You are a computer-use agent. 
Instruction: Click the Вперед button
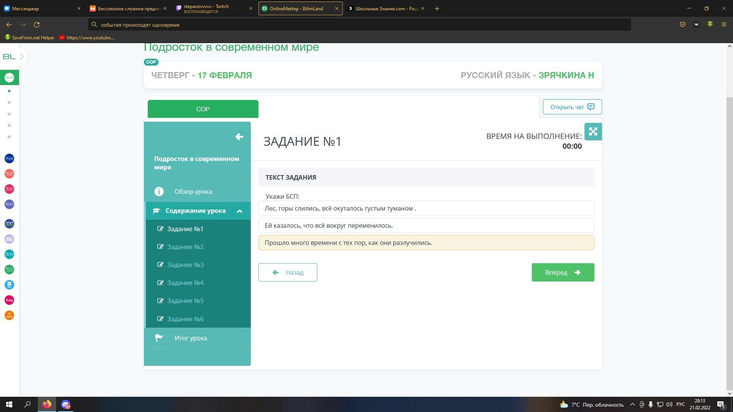[563, 272]
